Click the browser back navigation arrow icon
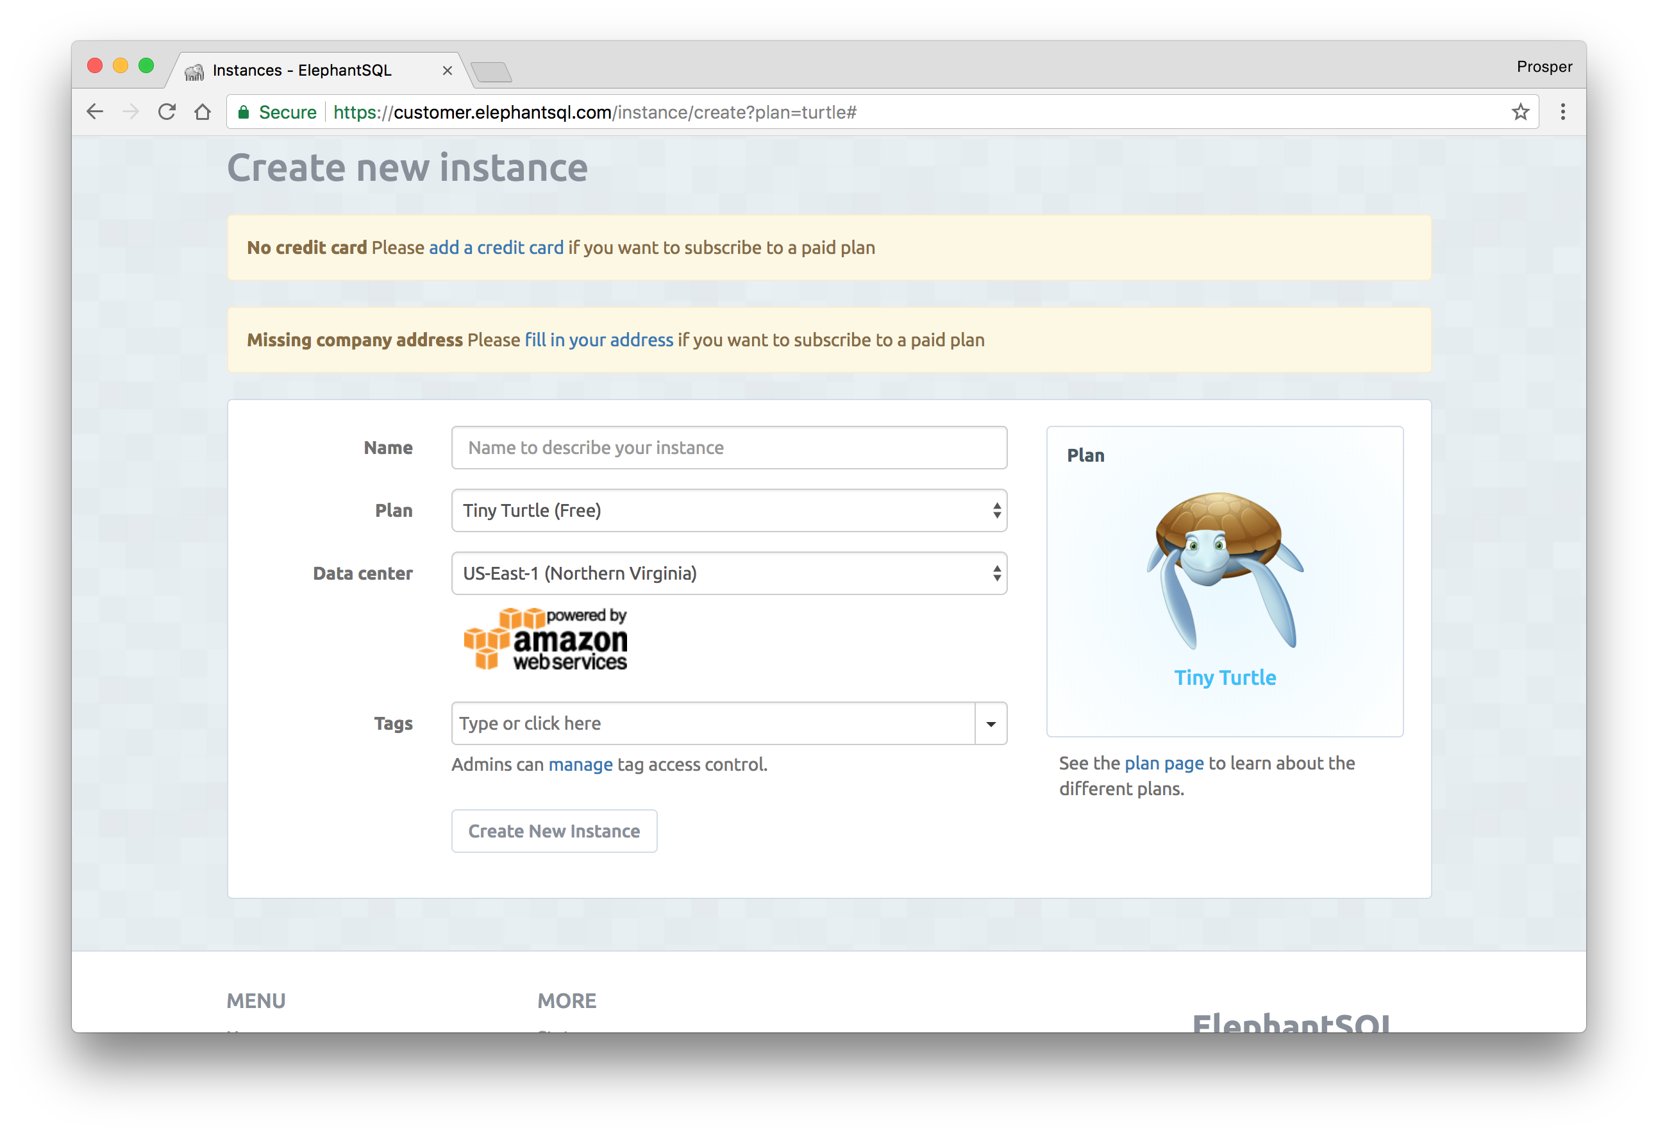 97,112
